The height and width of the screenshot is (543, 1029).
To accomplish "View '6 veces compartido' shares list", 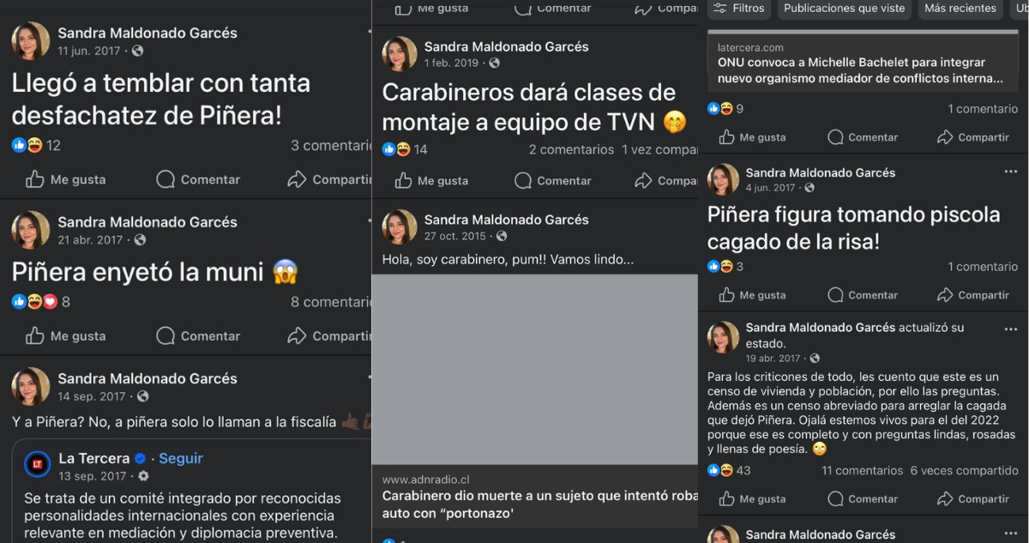I will point(964,471).
